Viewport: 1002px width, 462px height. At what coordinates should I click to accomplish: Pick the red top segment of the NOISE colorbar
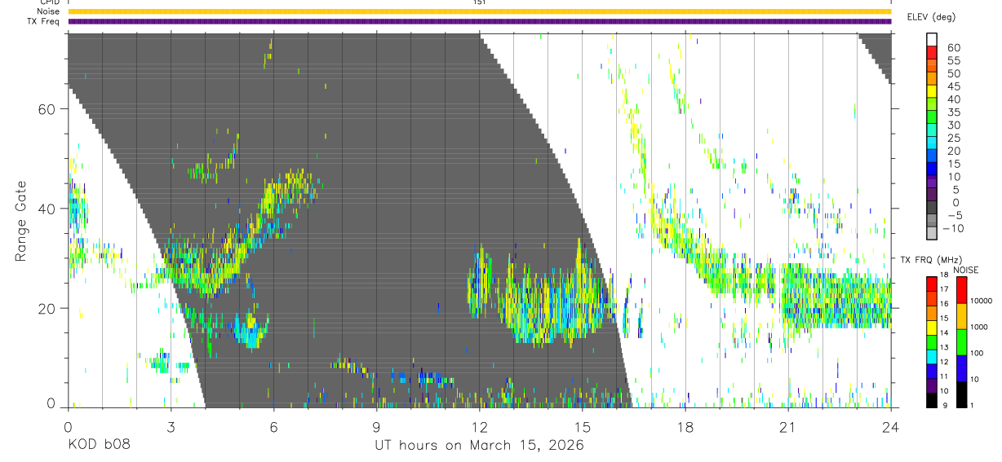(960, 289)
